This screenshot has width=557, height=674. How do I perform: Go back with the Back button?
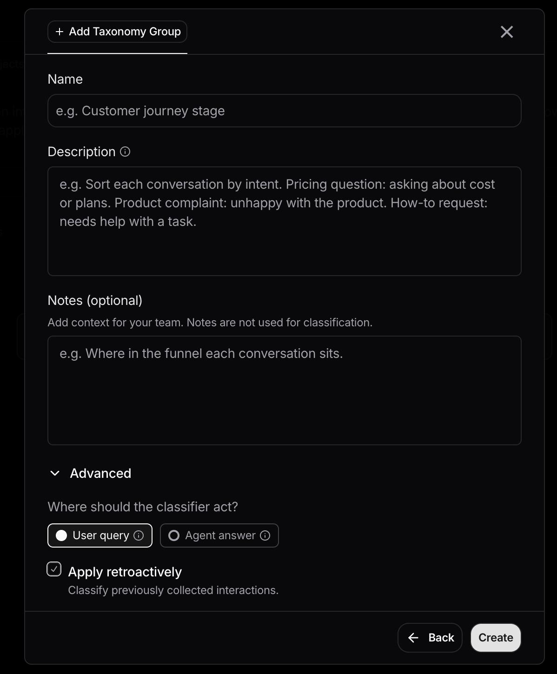430,638
